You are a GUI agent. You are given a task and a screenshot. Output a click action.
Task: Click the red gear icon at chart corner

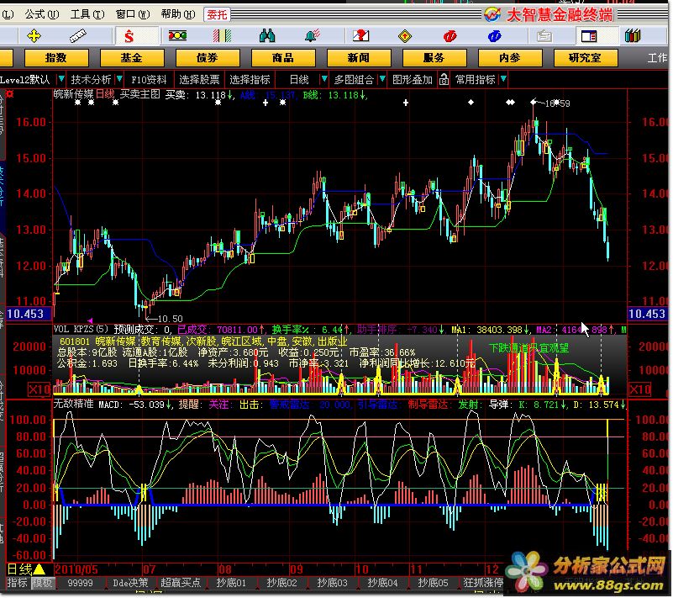click(9, 93)
